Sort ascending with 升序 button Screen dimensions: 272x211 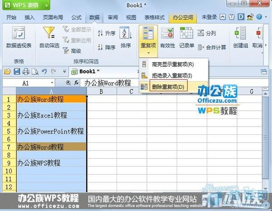click(x=107, y=33)
